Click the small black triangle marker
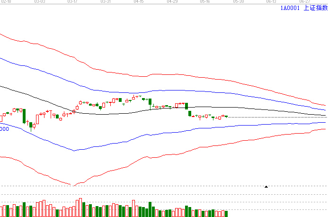328x217 pixels. click(266, 187)
